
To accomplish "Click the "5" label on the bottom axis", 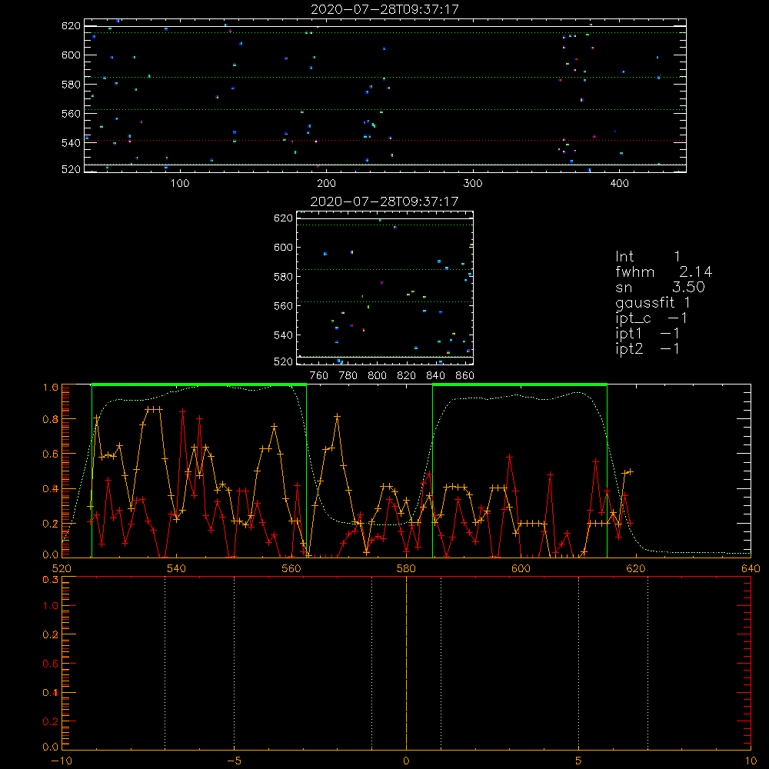I will pyautogui.click(x=579, y=761).
